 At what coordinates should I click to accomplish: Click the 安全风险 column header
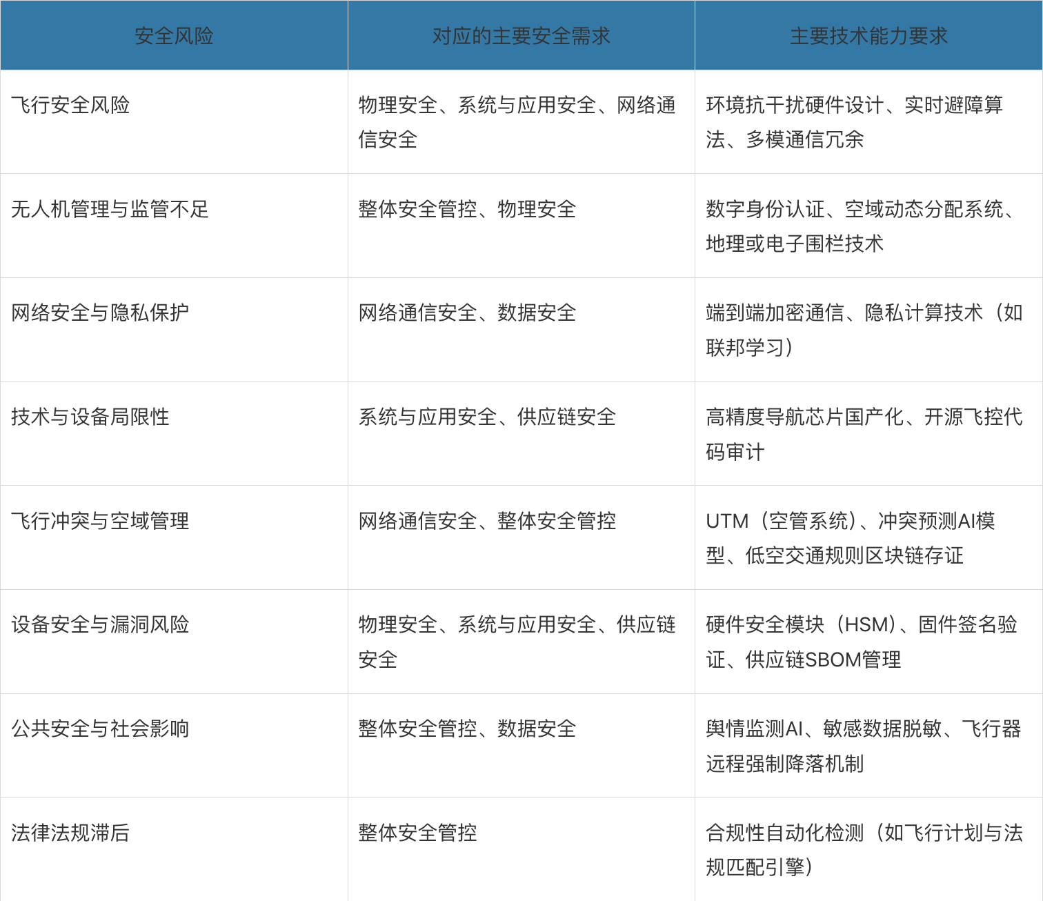pyautogui.click(x=174, y=36)
